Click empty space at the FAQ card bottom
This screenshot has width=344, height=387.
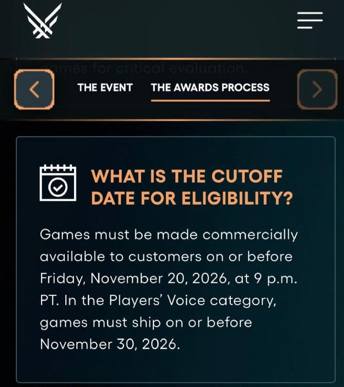click(x=176, y=368)
